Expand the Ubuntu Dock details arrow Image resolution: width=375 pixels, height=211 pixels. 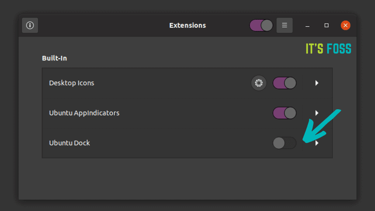317,143
